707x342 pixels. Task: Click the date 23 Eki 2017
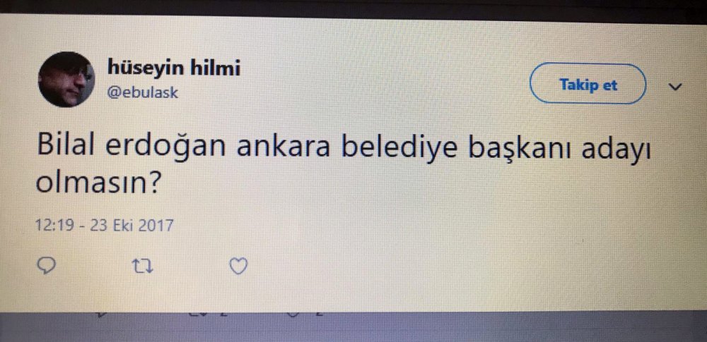click(x=132, y=225)
